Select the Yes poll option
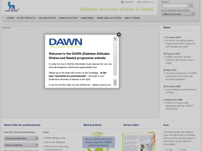Image resolution: width=202 pixels, height=151 pixels. 166,150
